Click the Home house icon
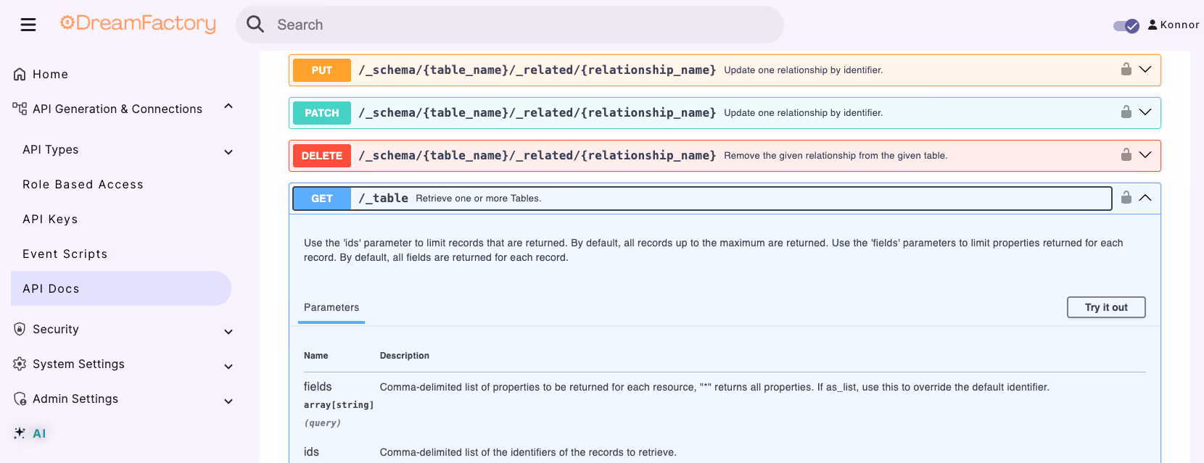 pos(20,74)
